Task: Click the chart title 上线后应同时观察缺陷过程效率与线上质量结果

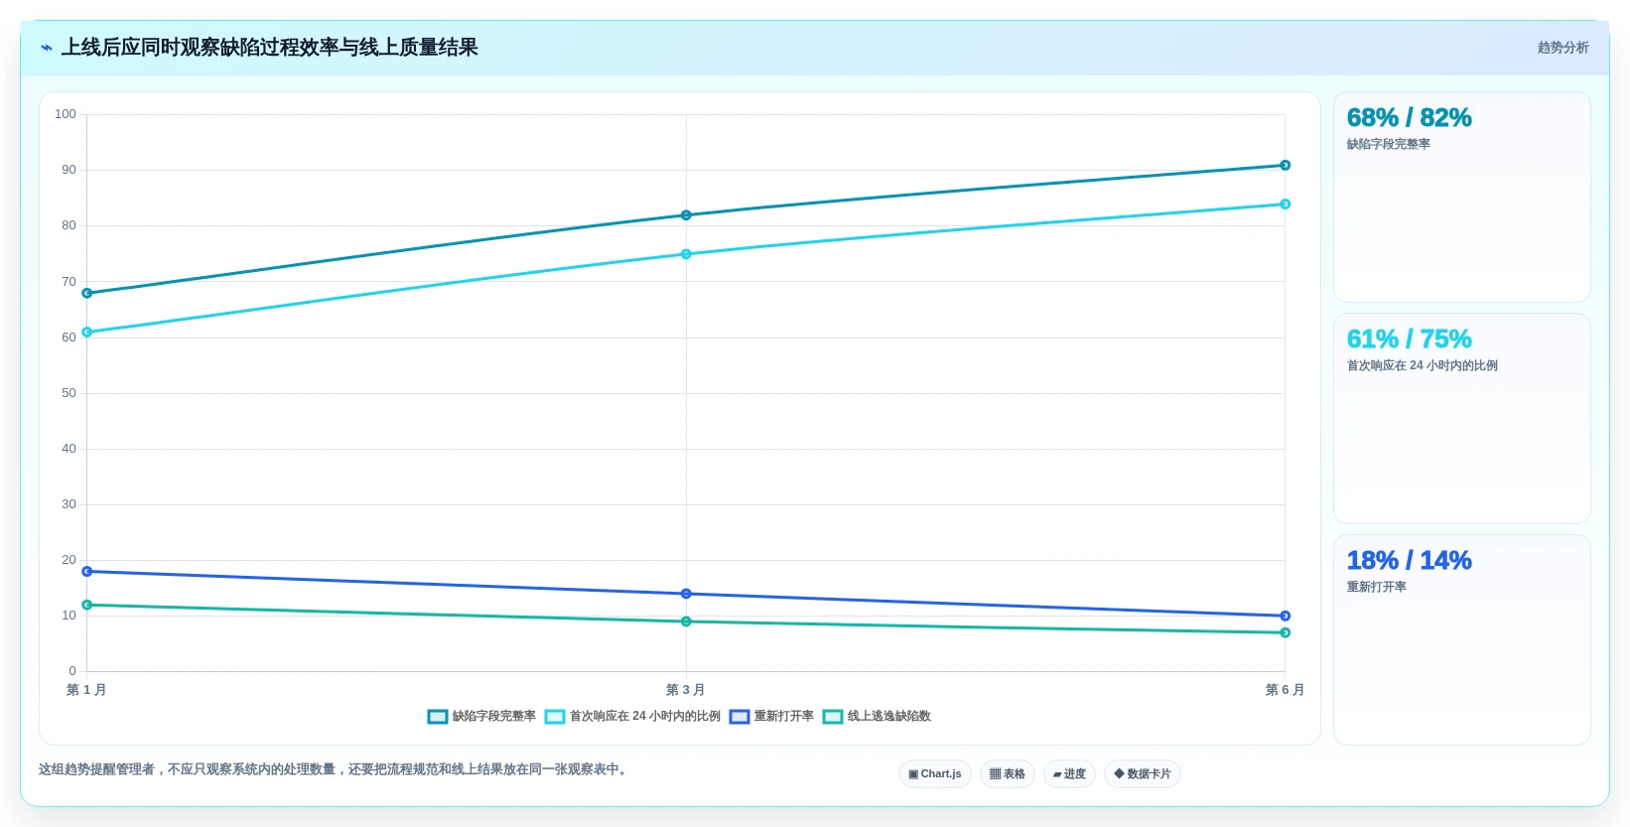Action: click(270, 48)
